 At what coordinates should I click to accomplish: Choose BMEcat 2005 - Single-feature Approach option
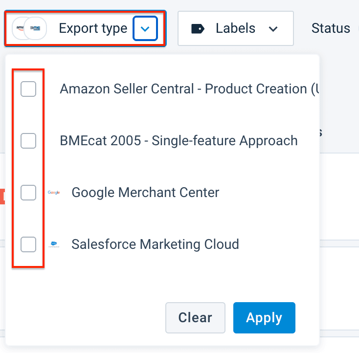coord(179,141)
